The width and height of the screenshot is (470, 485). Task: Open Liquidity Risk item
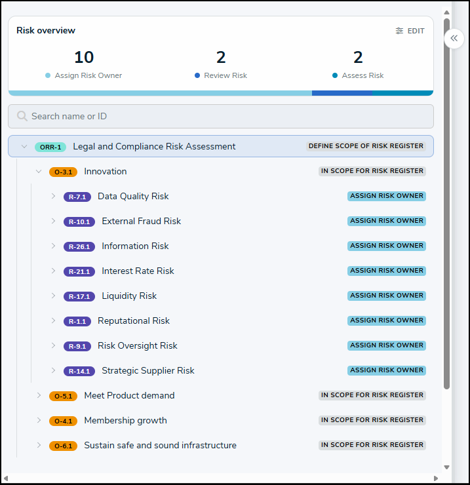pyautogui.click(x=129, y=296)
